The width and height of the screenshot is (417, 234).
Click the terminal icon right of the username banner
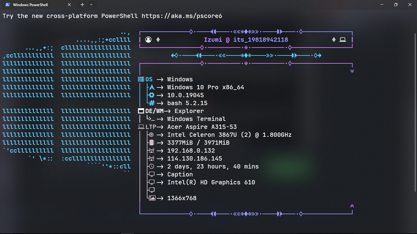click(x=343, y=39)
